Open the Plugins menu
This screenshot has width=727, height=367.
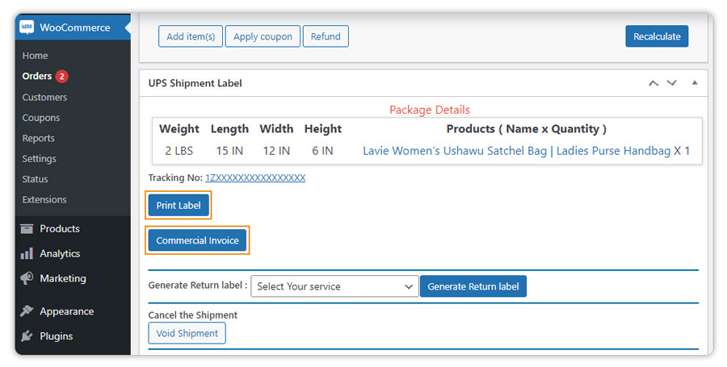(56, 336)
